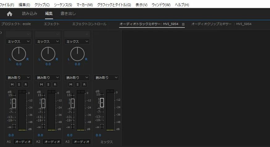The width and height of the screenshot is (270, 147).
Task: Open ウィンドウ(W) menu
Action: (x=161, y=5)
